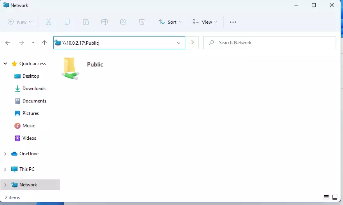Minimize the Network window
The image size is (343, 205).
coord(296,5)
